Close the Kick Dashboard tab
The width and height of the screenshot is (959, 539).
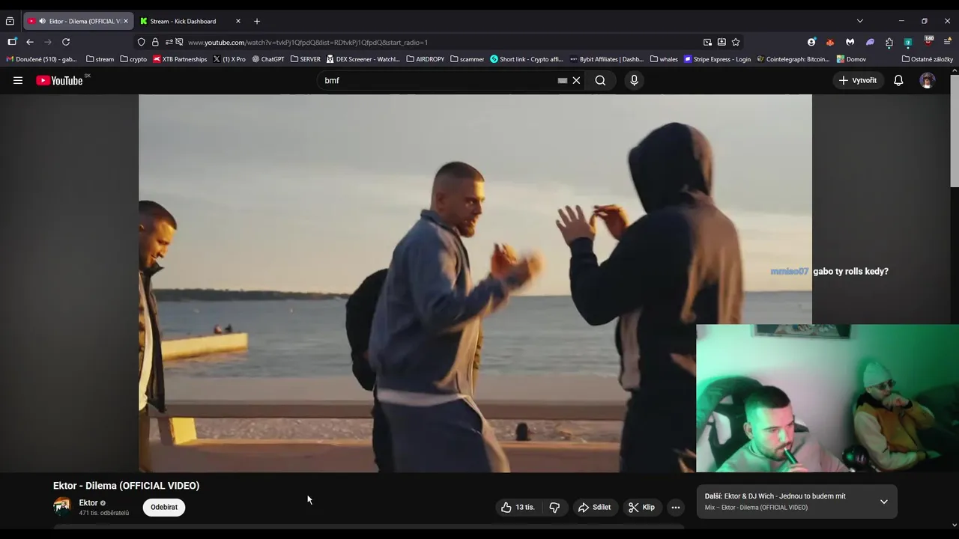click(238, 21)
